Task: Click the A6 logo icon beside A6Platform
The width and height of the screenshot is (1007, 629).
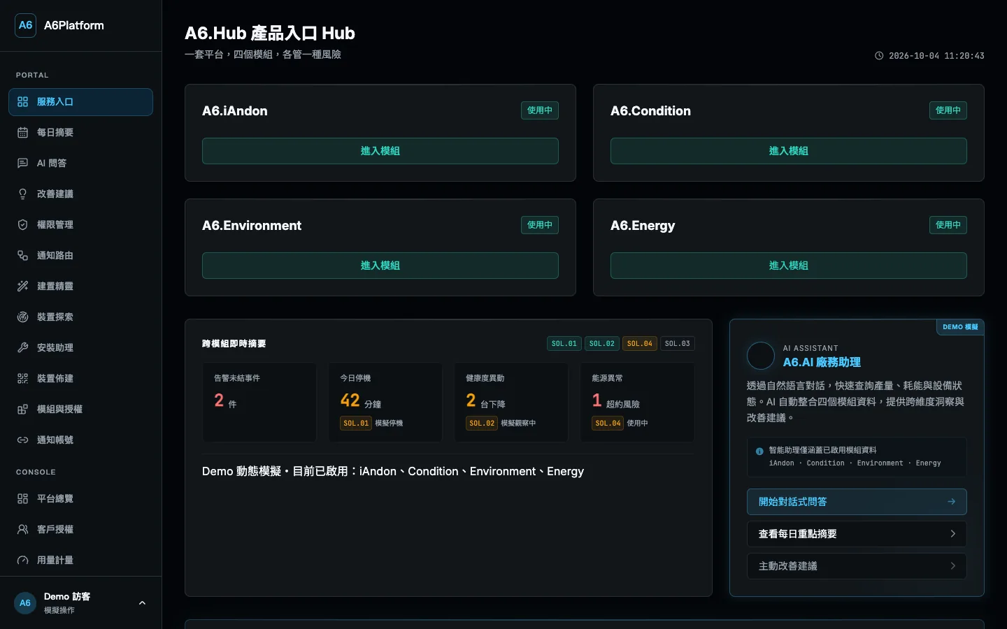Action: tap(25, 25)
